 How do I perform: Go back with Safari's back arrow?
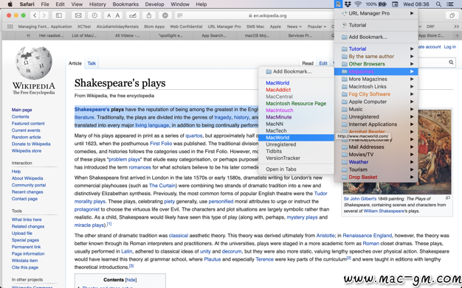(x=35, y=15)
